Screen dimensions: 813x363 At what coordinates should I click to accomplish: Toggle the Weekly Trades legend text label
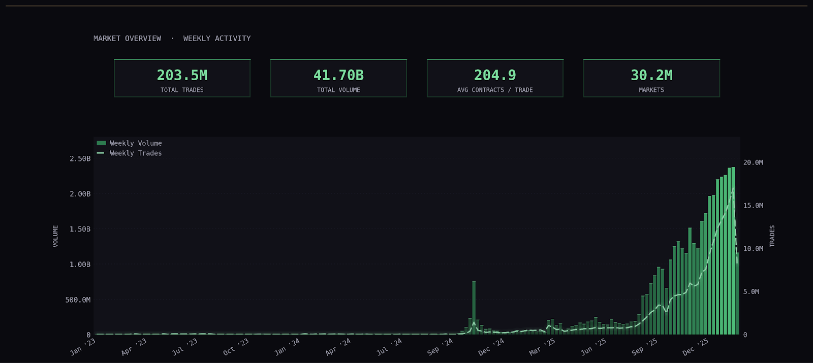click(x=136, y=153)
